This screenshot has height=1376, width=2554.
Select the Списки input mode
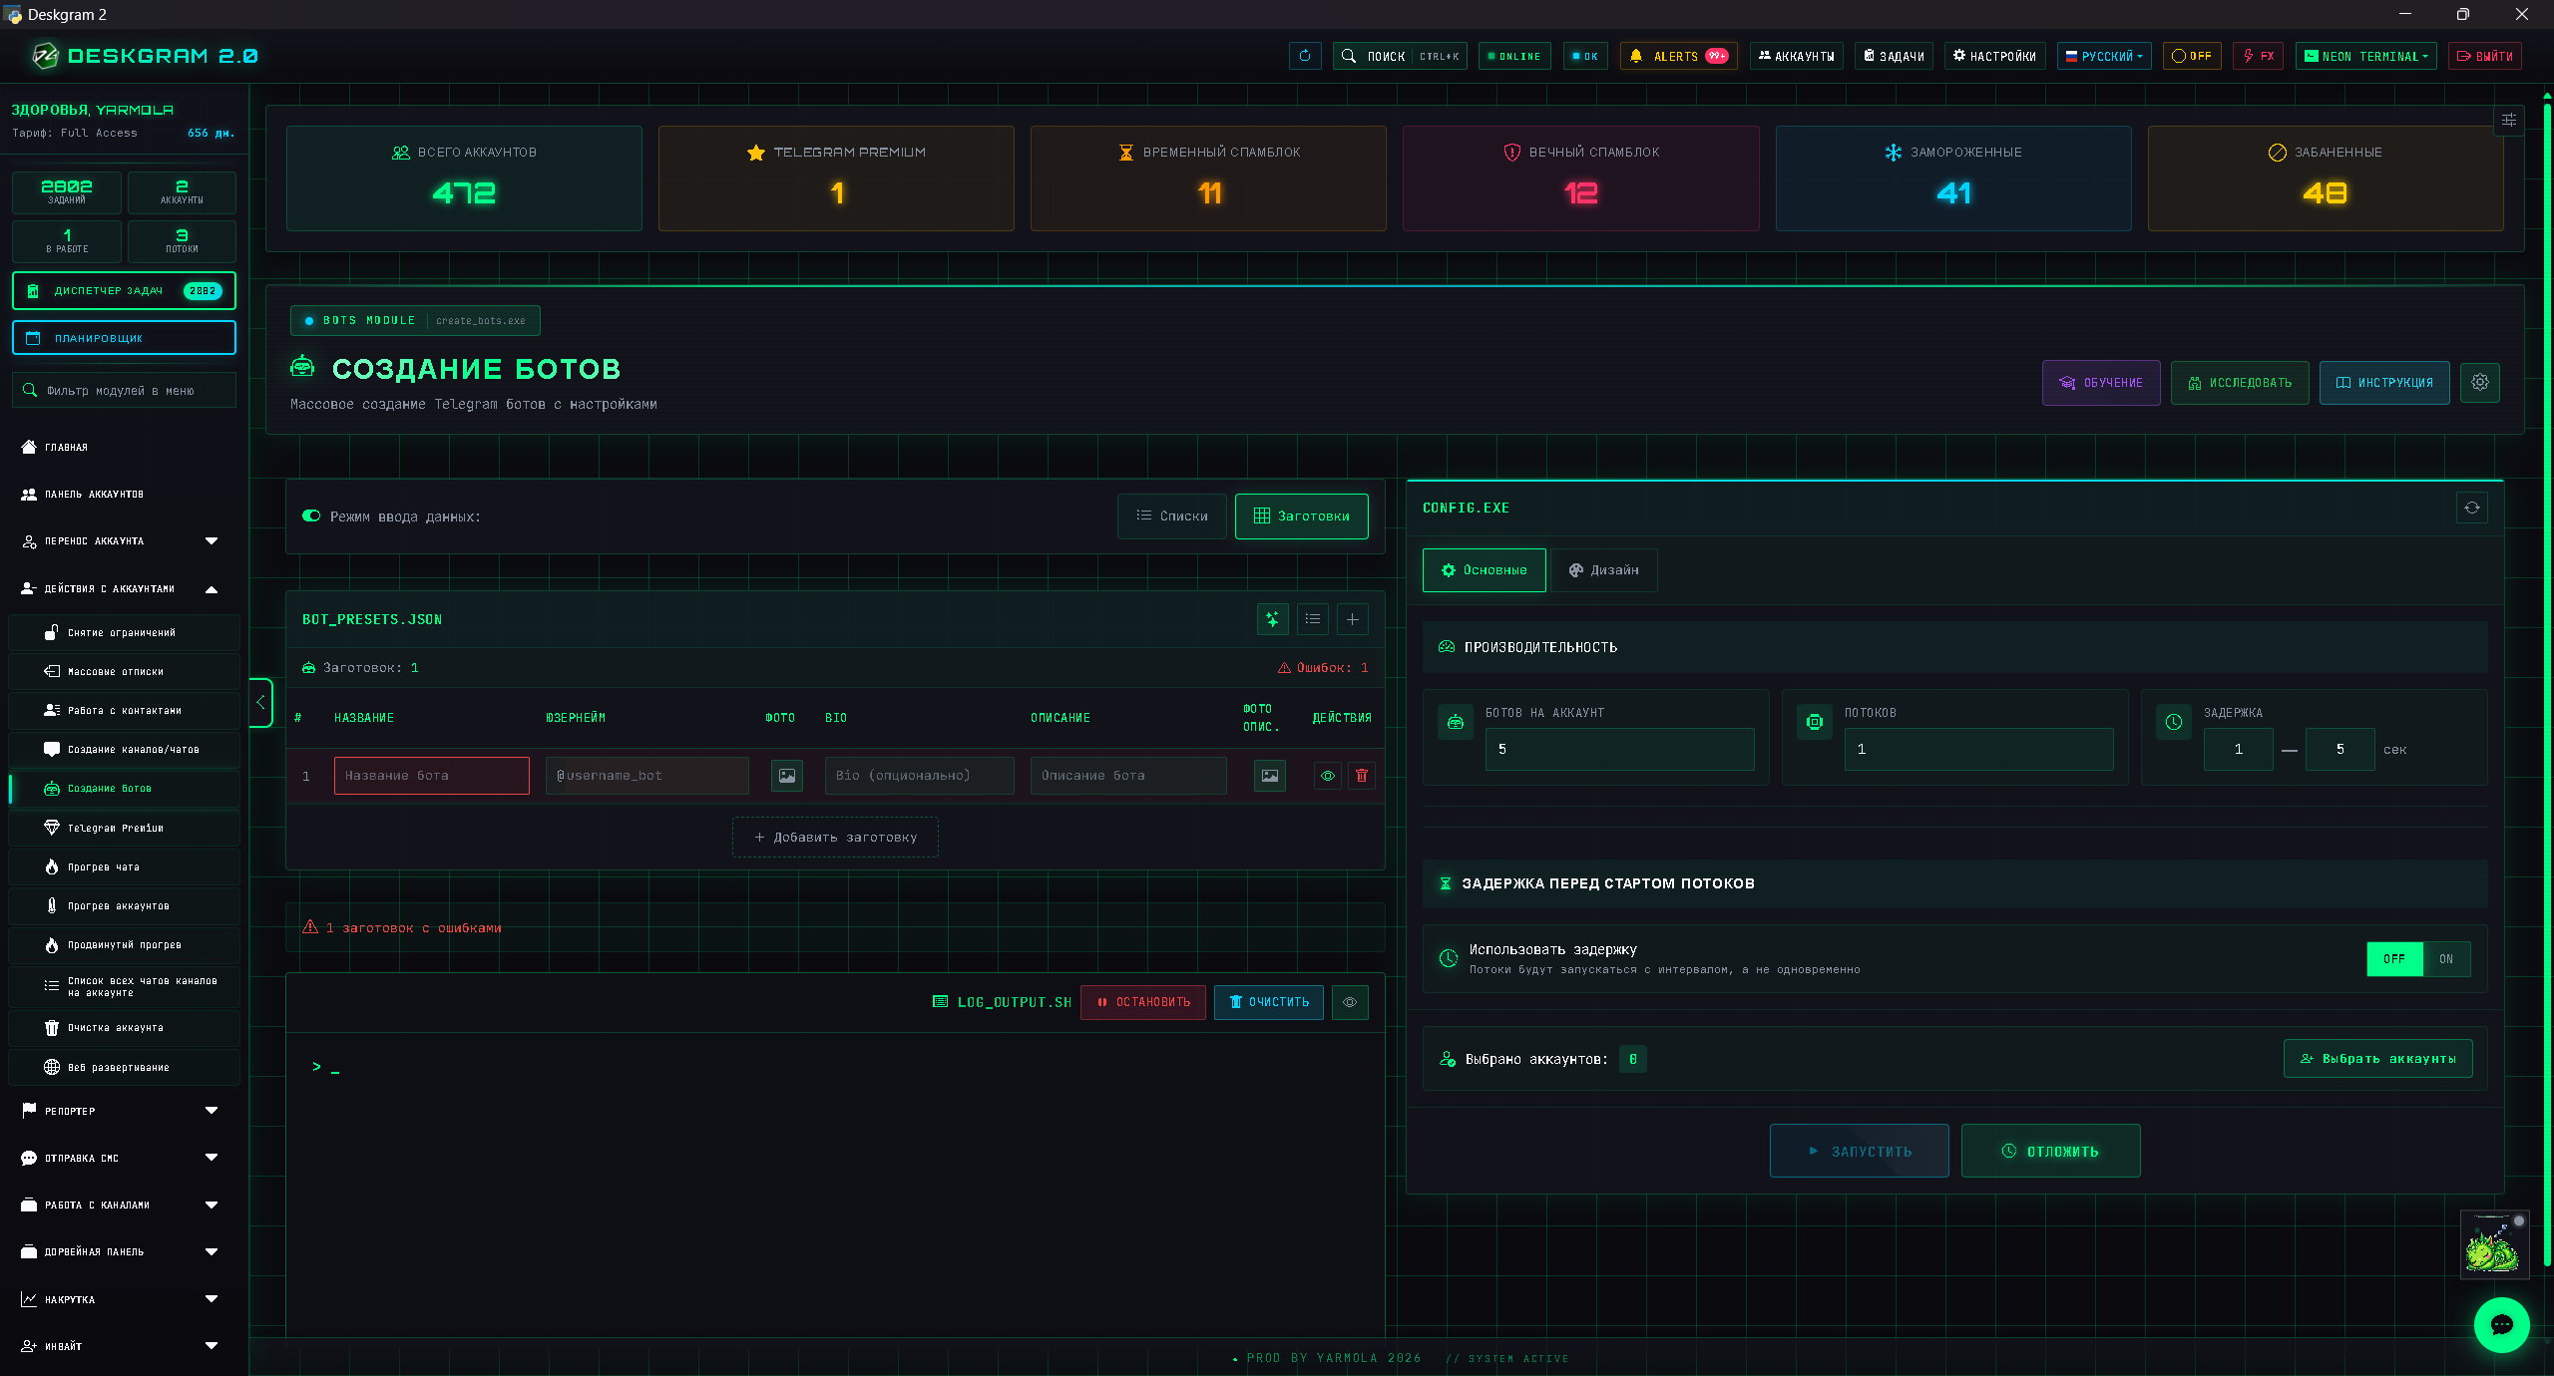1172,516
